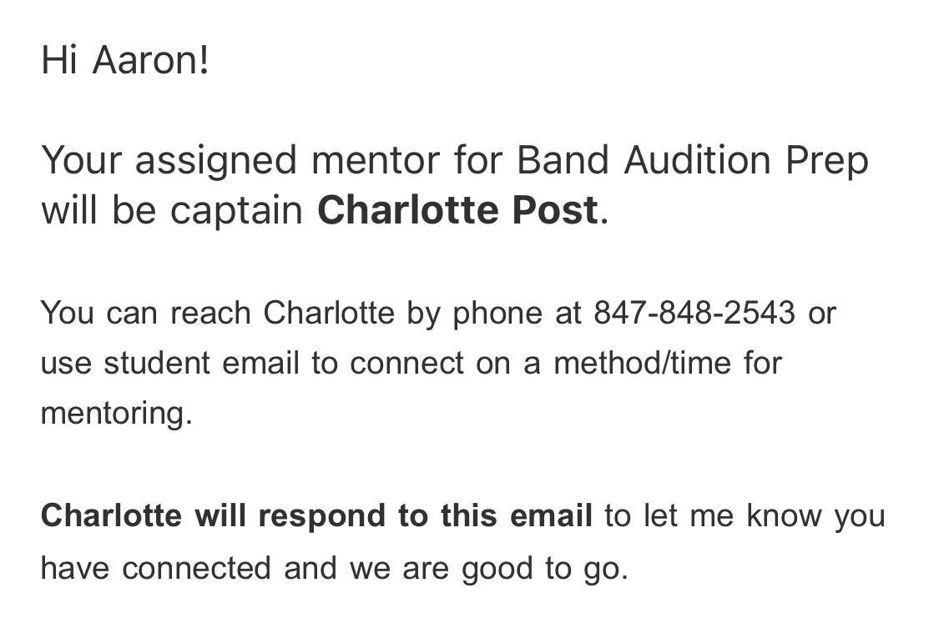
Task: Click the word "Prep"
Action: (826, 159)
